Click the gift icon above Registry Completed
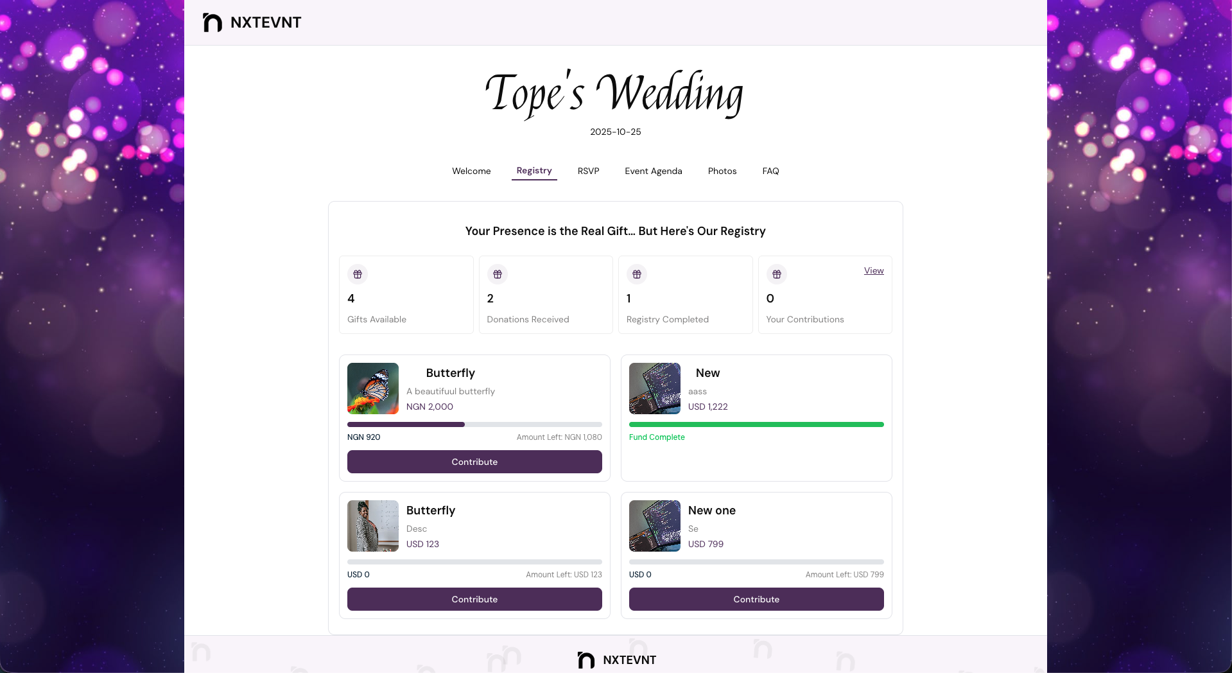This screenshot has height=673, width=1232. (637, 274)
